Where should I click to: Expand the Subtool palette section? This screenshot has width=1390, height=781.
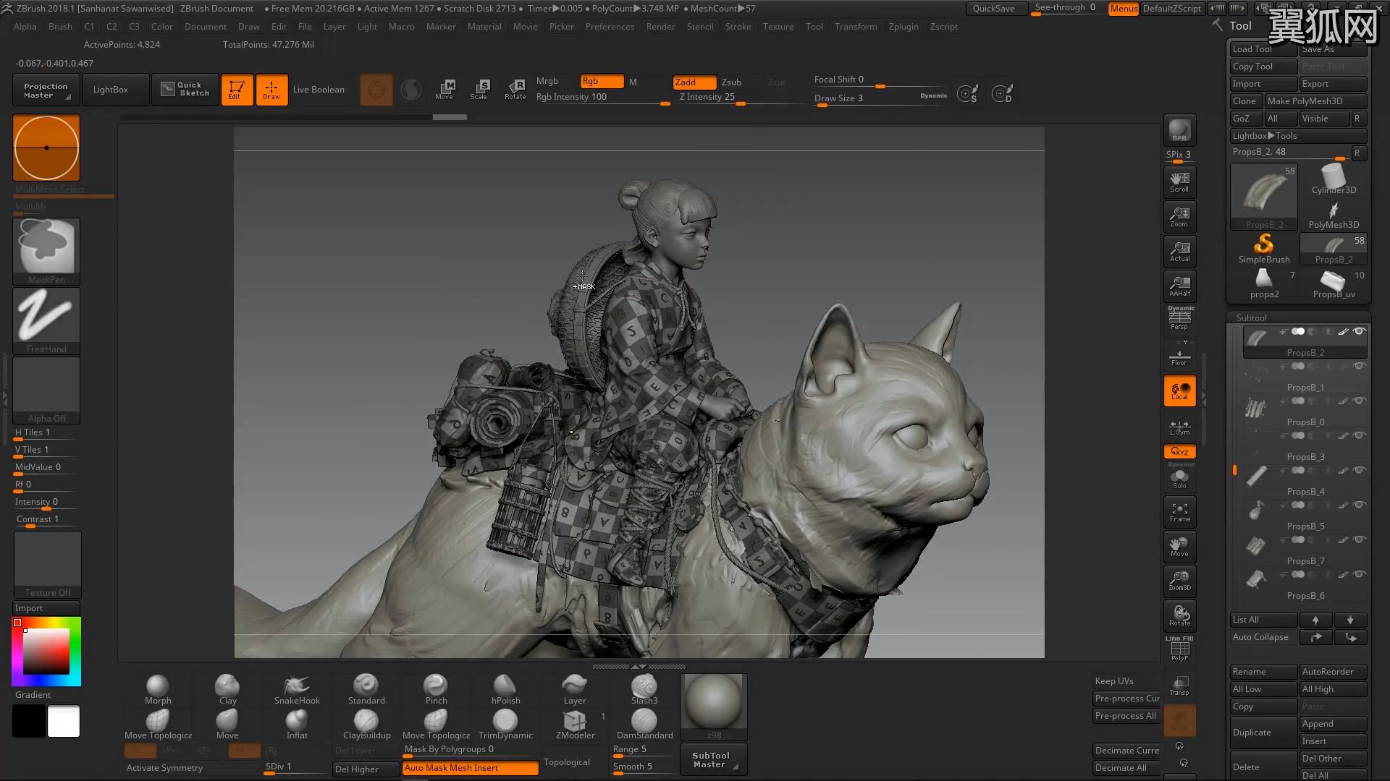1251,317
